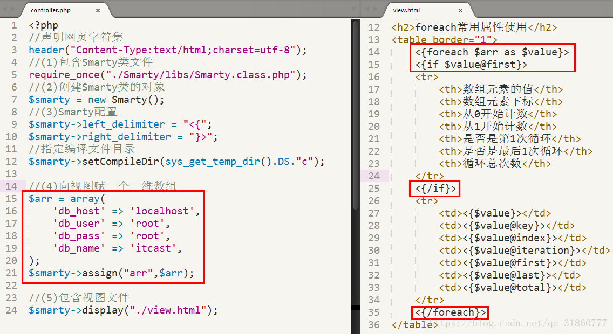613x334 pixels.
Task: Click the left pane vertical scrollbar
Action: pyautogui.click(x=356, y=115)
